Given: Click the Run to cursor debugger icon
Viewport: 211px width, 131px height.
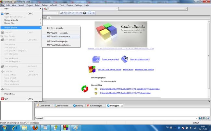Looking at the screenshot, I should 66,13.
